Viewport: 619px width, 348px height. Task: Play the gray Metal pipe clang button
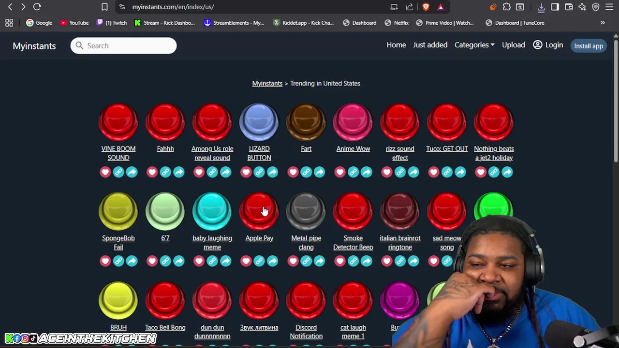click(x=306, y=211)
